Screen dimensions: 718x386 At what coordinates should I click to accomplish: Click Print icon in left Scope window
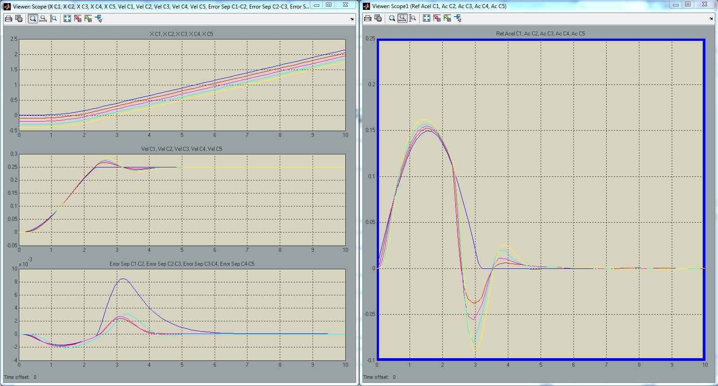coord(9,18)
